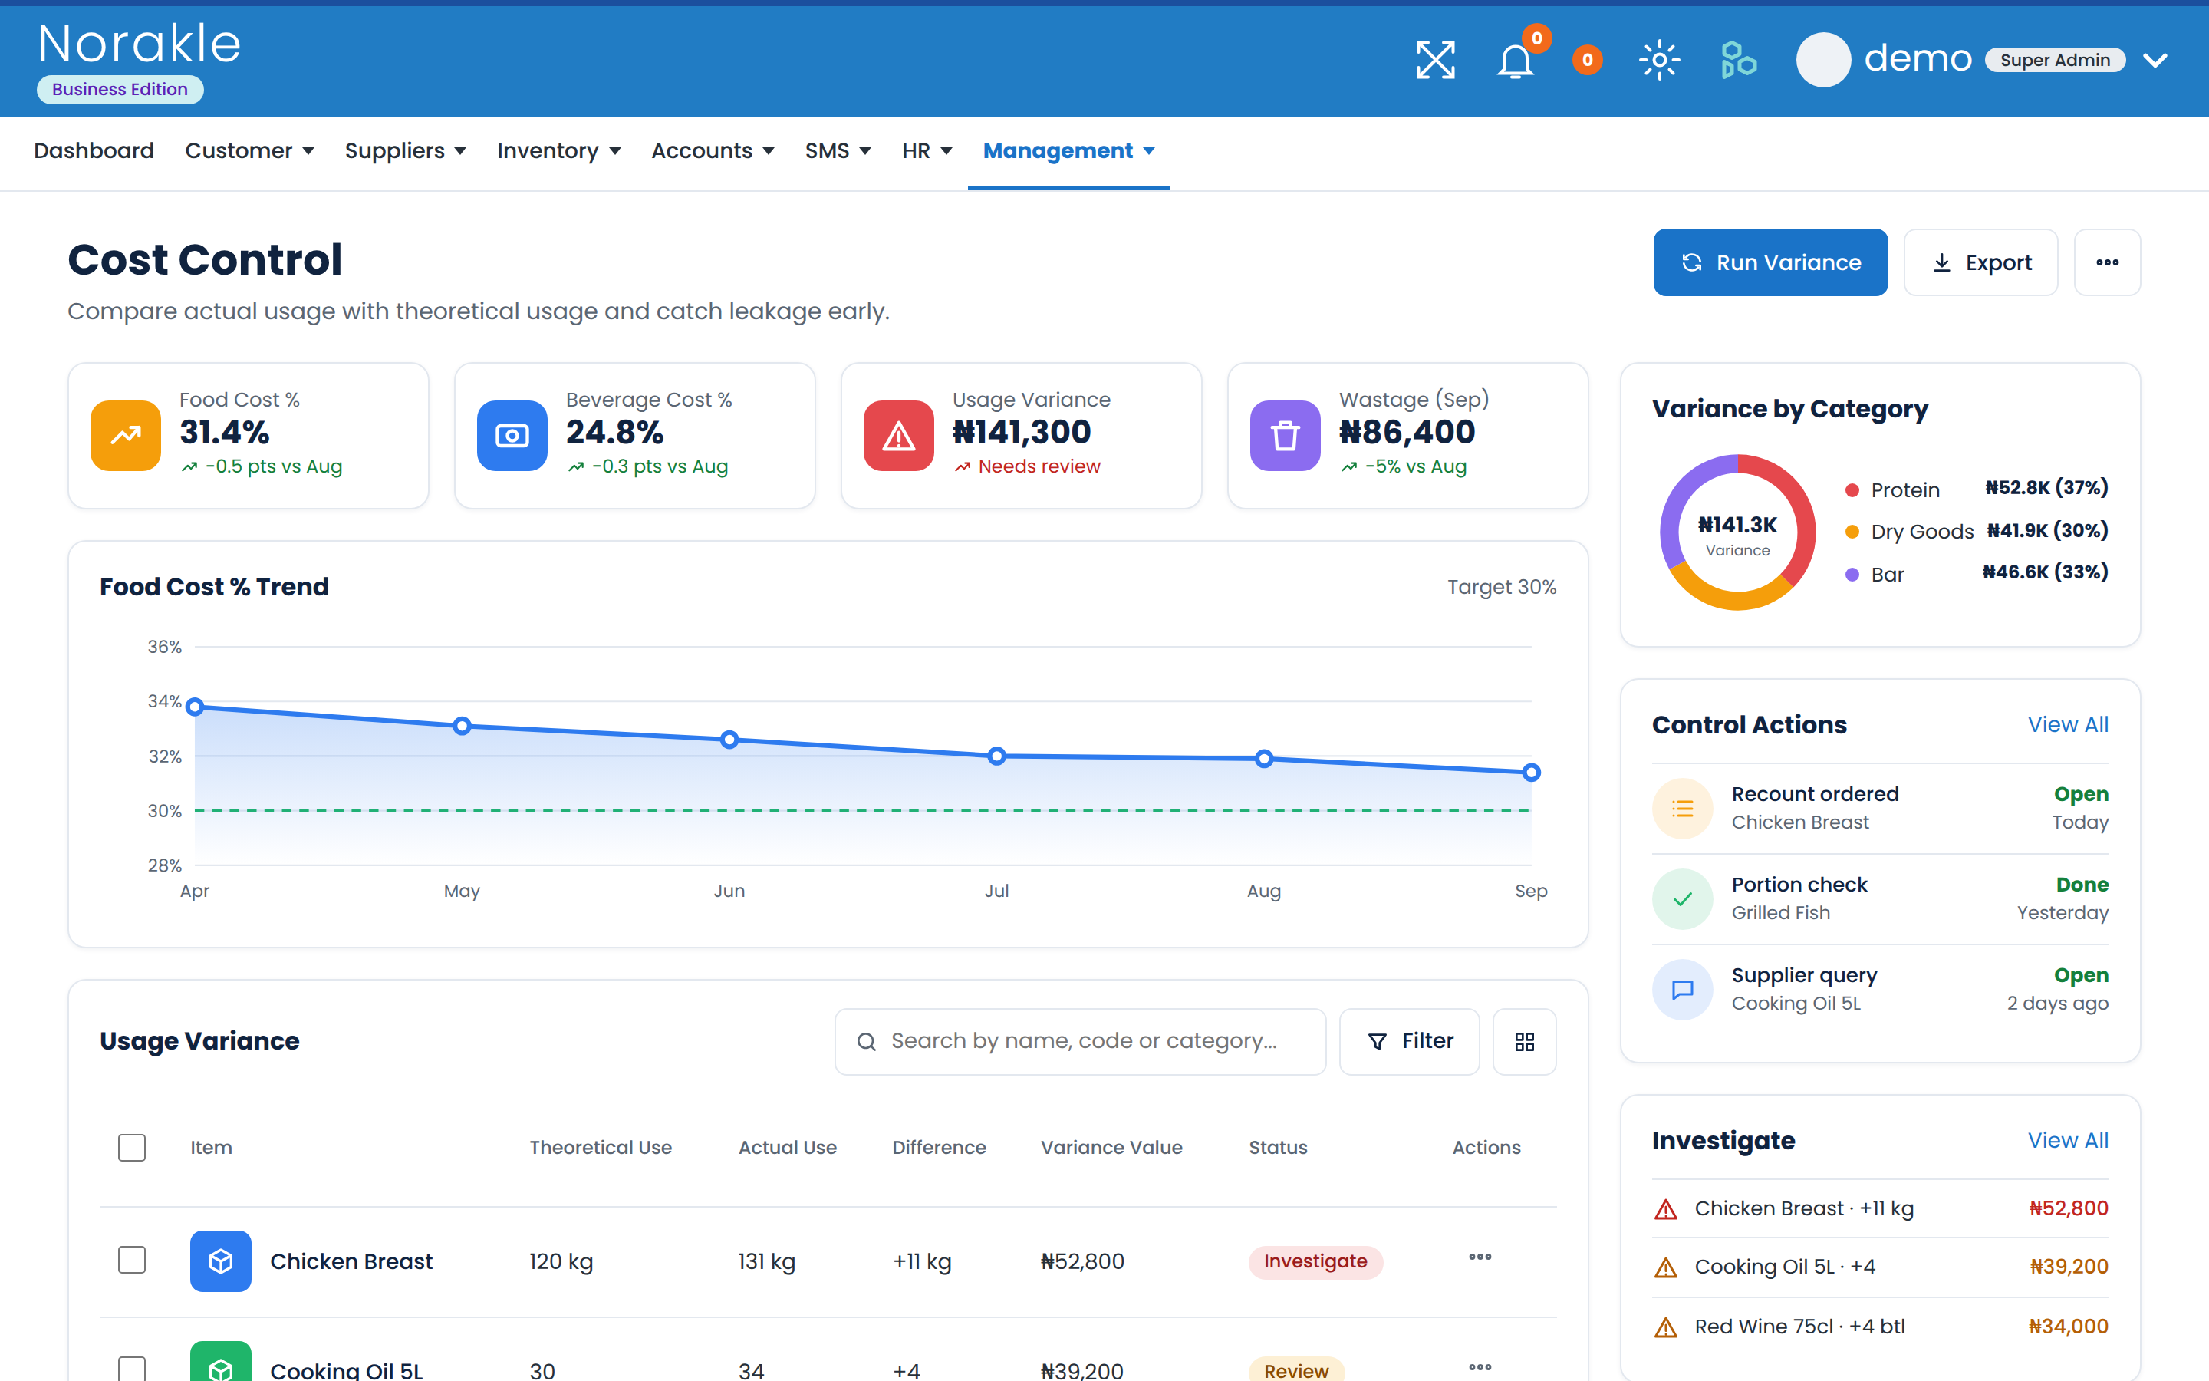Open the Management menu tab
The image size is (2209, 1381).
coord(1068,150)
